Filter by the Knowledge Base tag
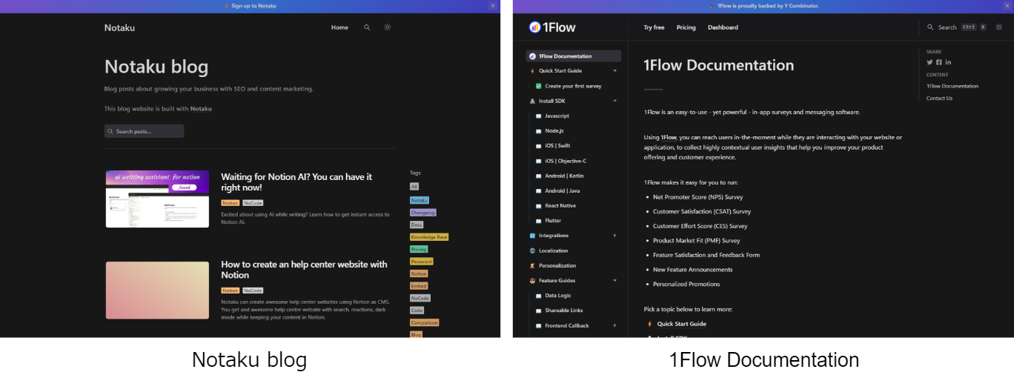 coord(429,237)
